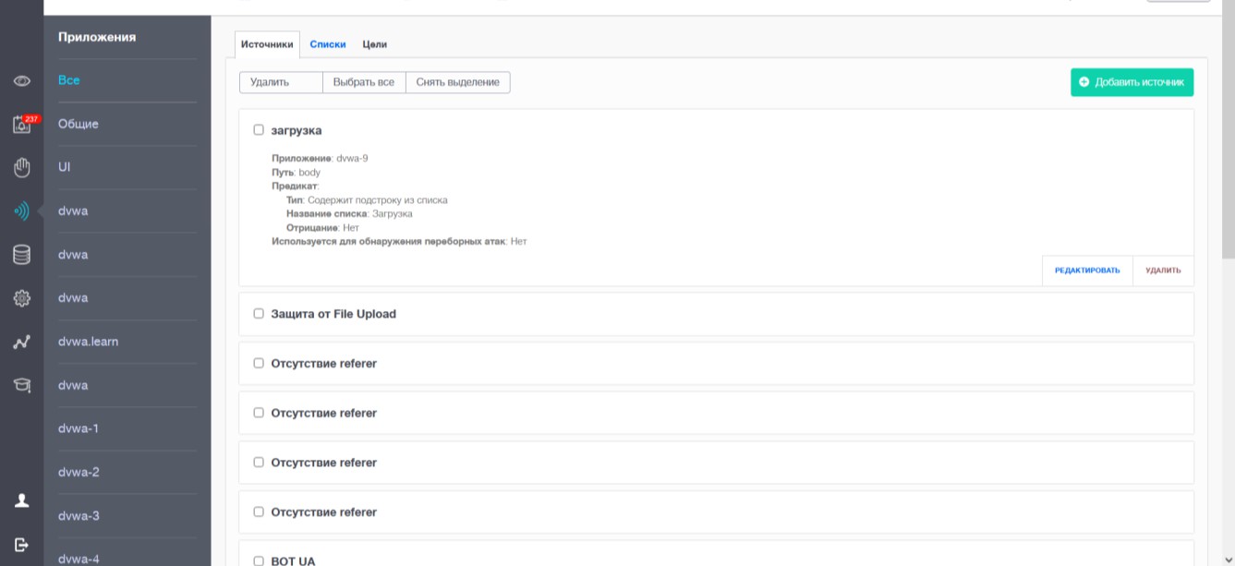The width and height of the screenshot is (1235, 566).
Task: Open the eye monitoring icon in sidebar
Action: click(22, 81)
